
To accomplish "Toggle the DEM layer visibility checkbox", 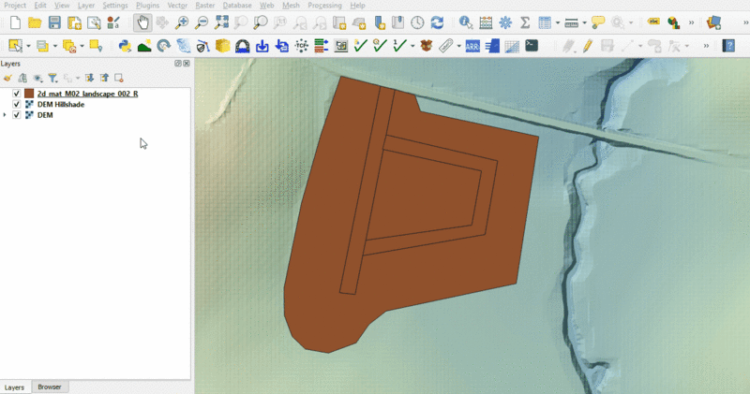I will click(x=17, y=115).
